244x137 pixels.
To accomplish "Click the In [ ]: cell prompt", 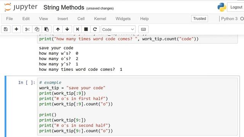I will coord(27,83).
